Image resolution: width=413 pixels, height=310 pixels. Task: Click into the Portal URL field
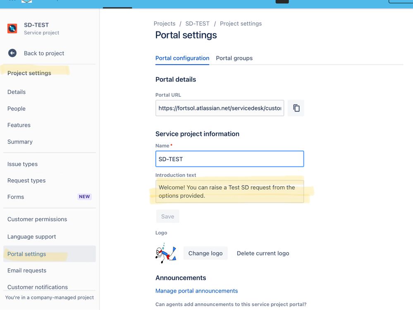220,108
